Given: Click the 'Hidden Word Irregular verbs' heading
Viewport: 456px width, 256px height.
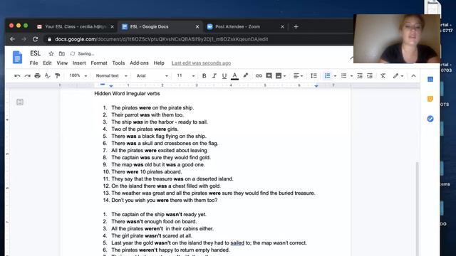Looking at the screenshot, I should click(x=127, y=93).
